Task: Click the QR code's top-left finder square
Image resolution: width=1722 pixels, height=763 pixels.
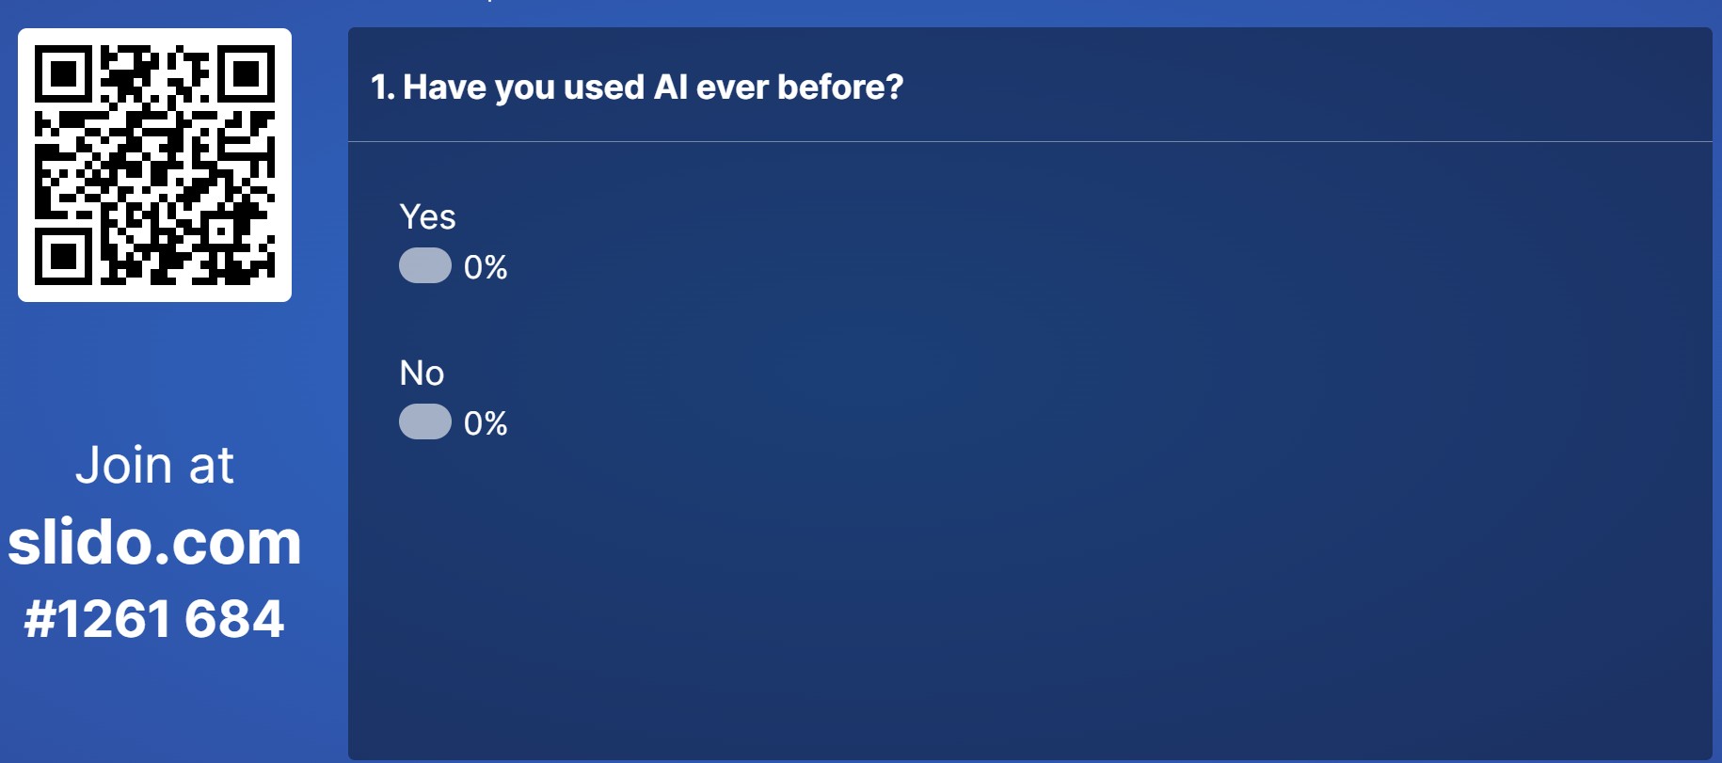Action: (x=63, y=73)
